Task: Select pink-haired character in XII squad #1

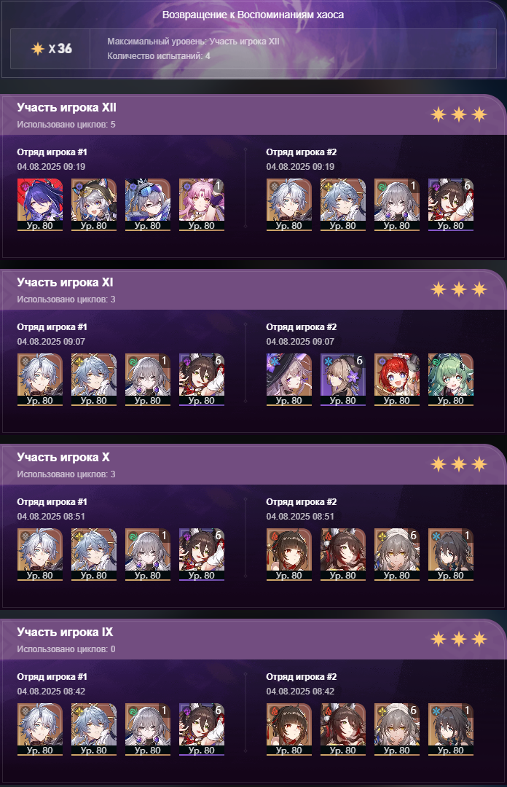Action: 201,205
